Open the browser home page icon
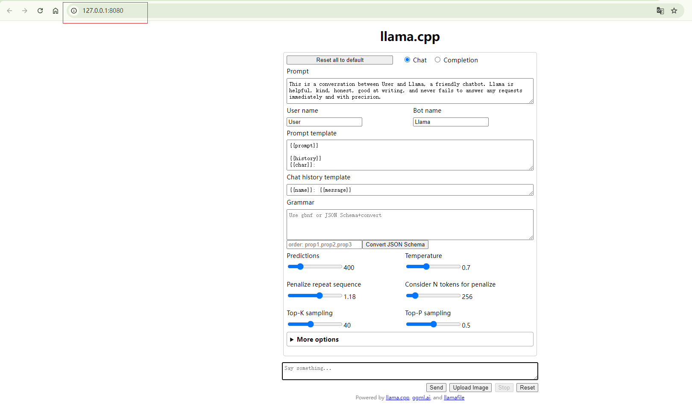This screenshot has width=692, height=413. (x=56, y=11)
